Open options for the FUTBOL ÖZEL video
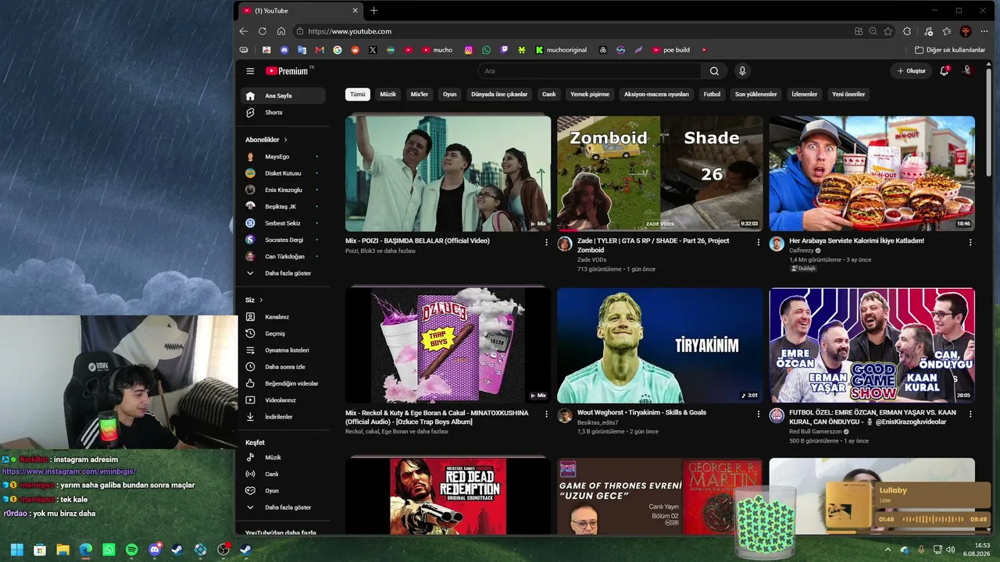The height and width of the screenshot is (562, 1000). [970, 414]
